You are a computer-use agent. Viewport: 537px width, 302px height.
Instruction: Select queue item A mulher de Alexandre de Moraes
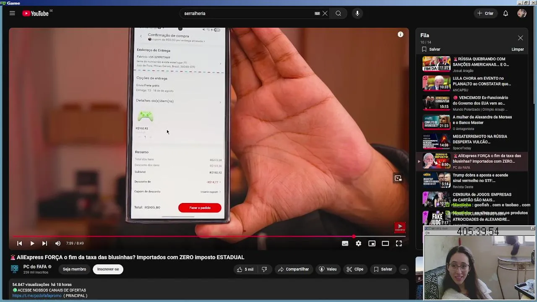point(472,122)
